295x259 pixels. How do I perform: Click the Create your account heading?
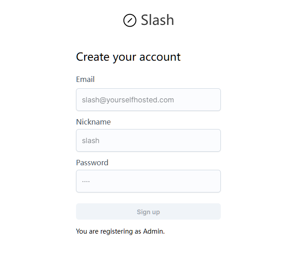(128, 57)
